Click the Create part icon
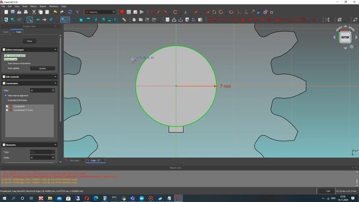 134,20
